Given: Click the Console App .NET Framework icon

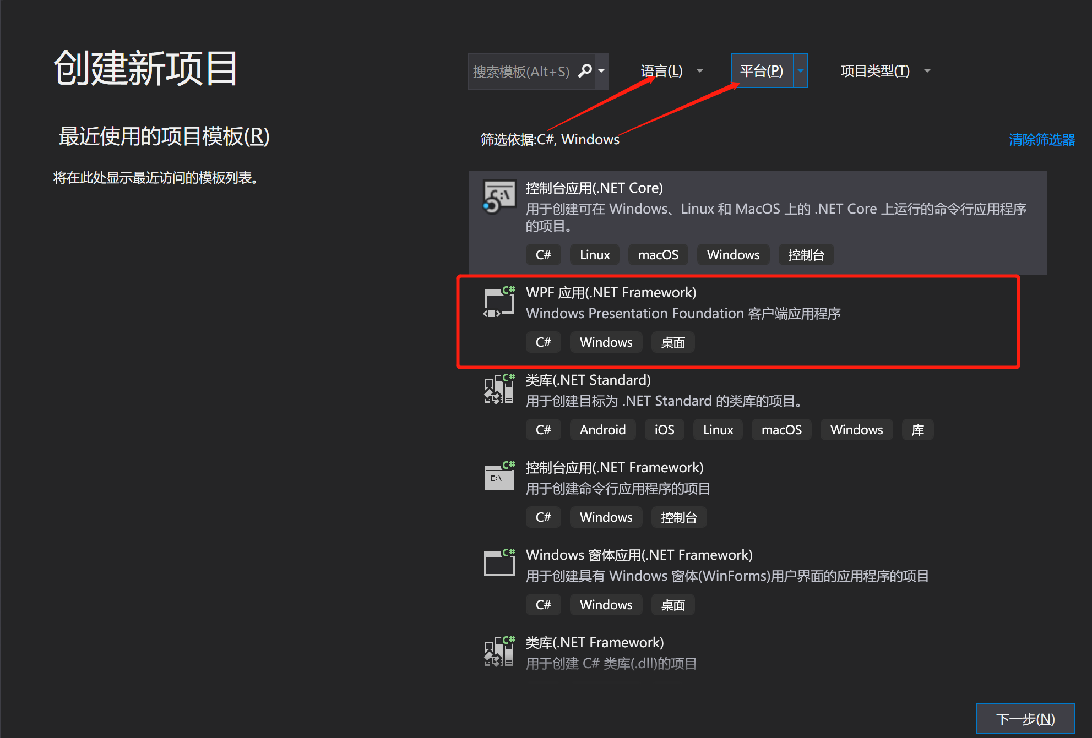Looking at the screenshot, I should pyautogui.click(x=499, y=477).
